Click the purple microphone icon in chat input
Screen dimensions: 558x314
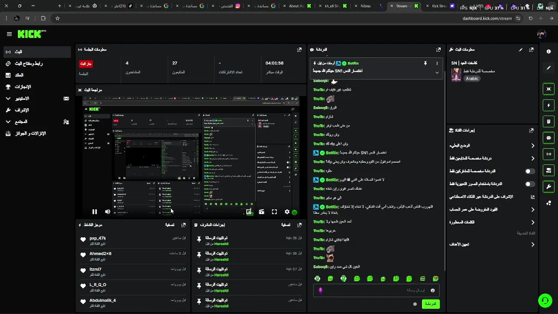coord(320,290)
